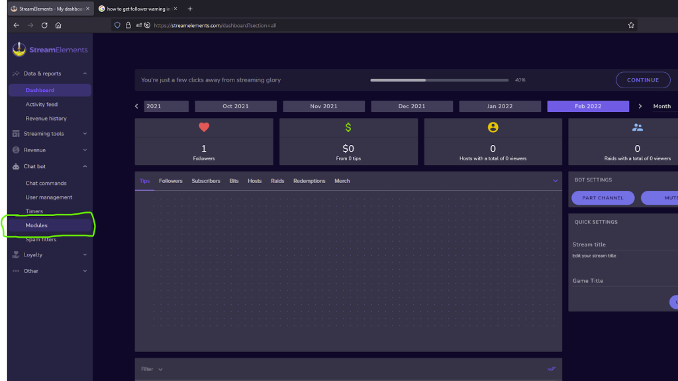Click the red heart followers icon

click(x=204, y=127)
